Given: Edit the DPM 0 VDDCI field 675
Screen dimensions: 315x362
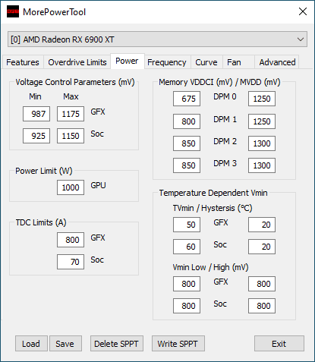Looking at the screenshot, I should 187,99.
